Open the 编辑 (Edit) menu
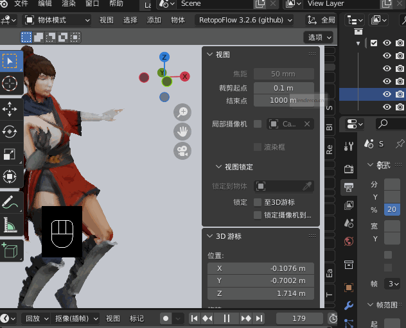 tap(45, 4)
